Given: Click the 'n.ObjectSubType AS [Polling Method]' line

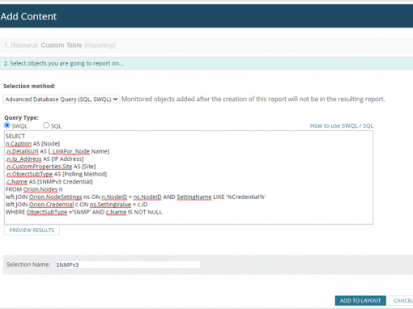Looking at the screenshot, I should tap(56, 174).
